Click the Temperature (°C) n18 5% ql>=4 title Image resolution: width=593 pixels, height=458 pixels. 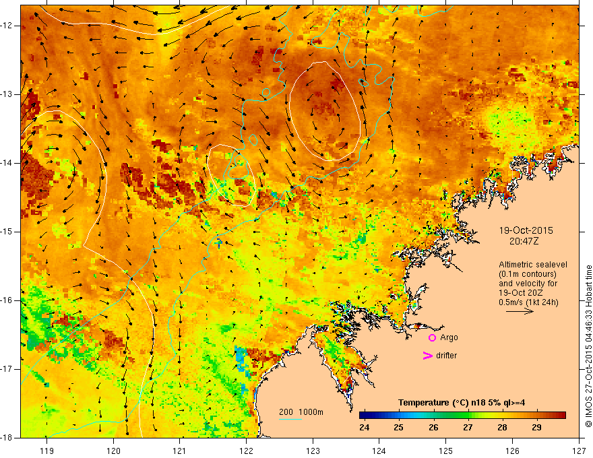462,403
